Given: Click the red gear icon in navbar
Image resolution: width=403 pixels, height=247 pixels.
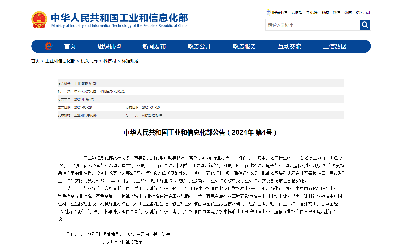Looking at the screenshot, I should coord(49,46).
